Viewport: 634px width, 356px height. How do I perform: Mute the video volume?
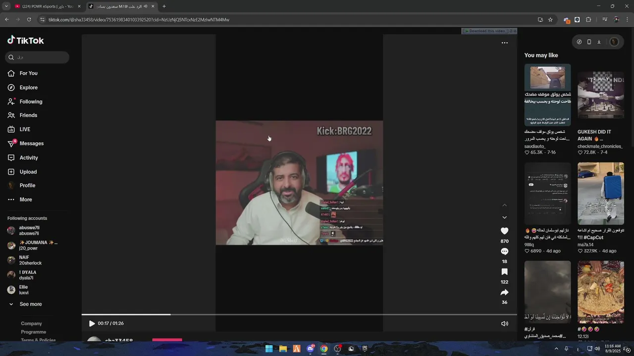click(x=504, y=323)
